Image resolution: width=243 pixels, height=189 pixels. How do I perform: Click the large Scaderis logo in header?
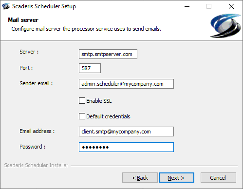click(225, 26)
